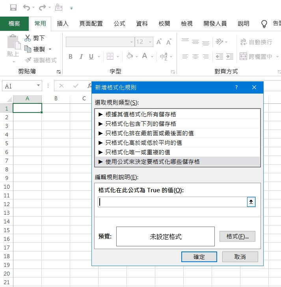This screenshot has width=281, height=287.
Task: Click the decrease font size icon
Action: (169, 42)
